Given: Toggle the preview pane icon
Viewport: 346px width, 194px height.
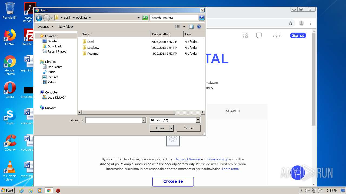Looking at the screenshot, I should 191,27.
